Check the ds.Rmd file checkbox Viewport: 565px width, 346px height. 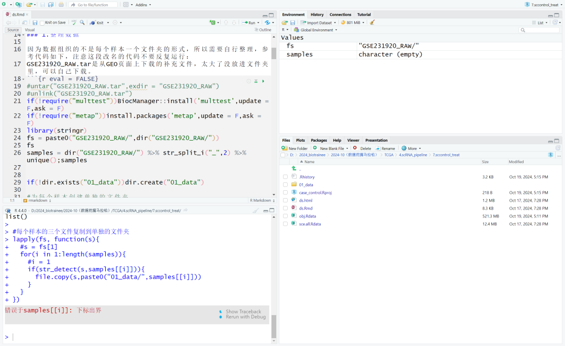point(286,209)
